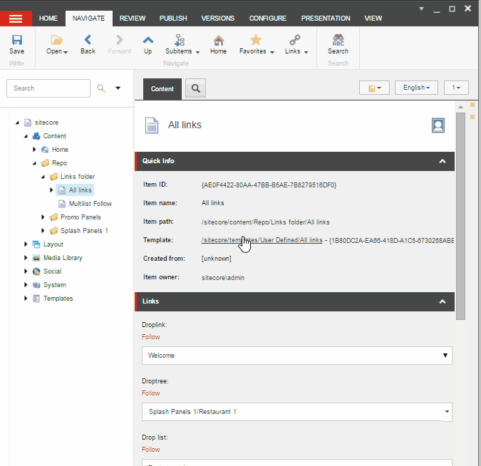Click the Back navigation arrow
This screenshot has height=466, width=481.
pyautogui.click(x=88, y=41)
